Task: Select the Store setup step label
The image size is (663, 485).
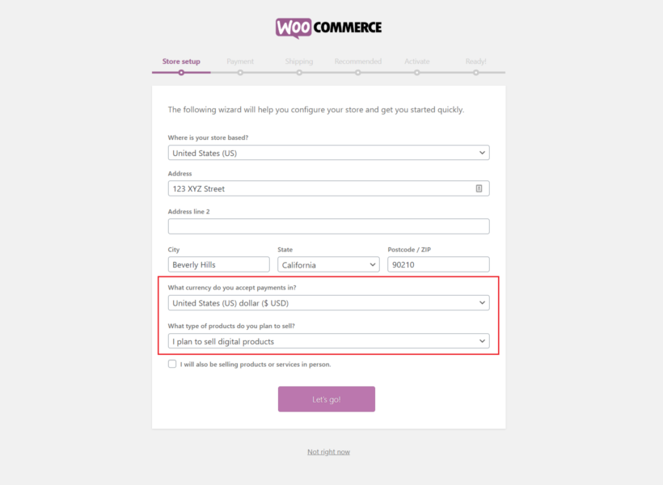Action: click(180, 61)
